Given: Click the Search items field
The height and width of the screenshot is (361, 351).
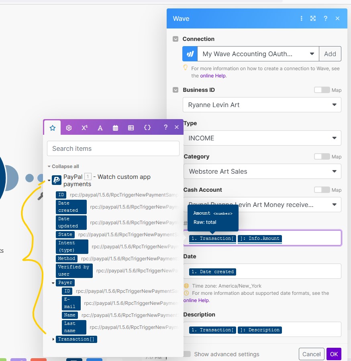Looking at the screenshot, I should pos(113,148).
